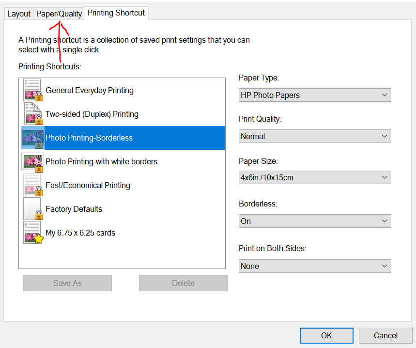Click the Photo Printing-with white borders icon
This screenshot has width=416, height=348.
tap(33, 162)
